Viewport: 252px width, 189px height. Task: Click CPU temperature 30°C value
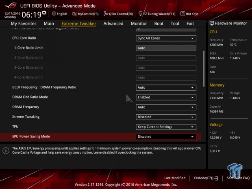tap(233, 45)
